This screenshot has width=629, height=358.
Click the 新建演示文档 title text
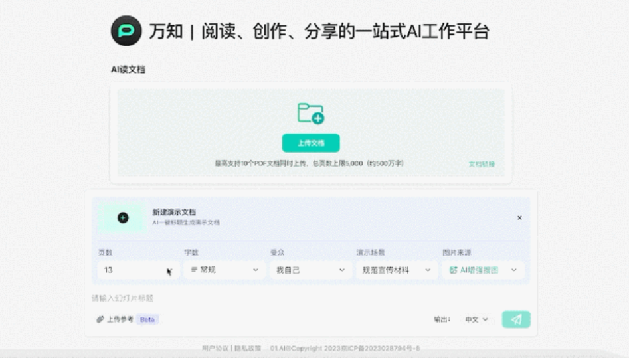[174, 212]
